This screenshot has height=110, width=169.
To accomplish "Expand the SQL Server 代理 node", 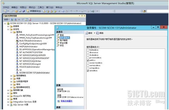I will pos(8,105).
